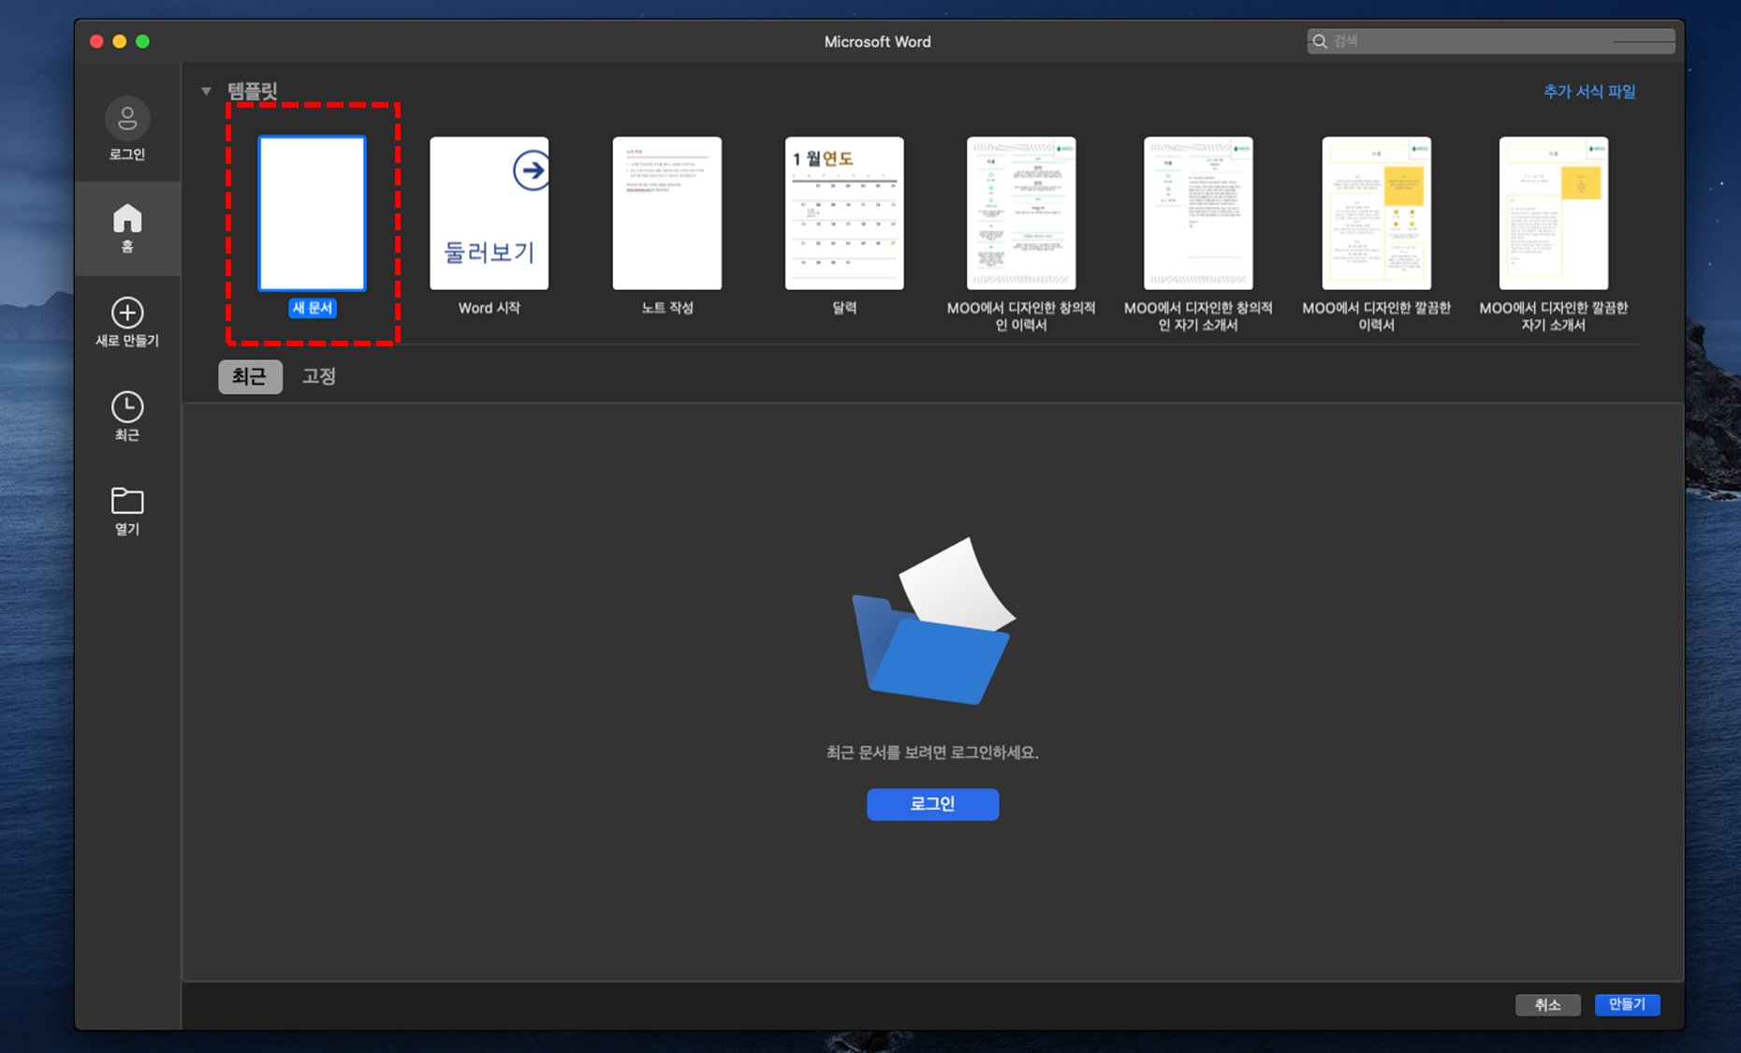Select MOO 창의적인 자기 소개서 template
The image size is (1741, 1053).
(1198, 213)
